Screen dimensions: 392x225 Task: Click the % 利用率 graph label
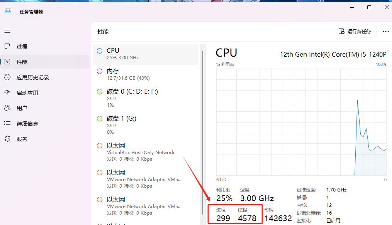pyautogui.click(x=225, y=64)
